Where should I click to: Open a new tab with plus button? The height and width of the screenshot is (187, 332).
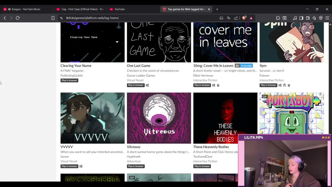click(217, 9)
